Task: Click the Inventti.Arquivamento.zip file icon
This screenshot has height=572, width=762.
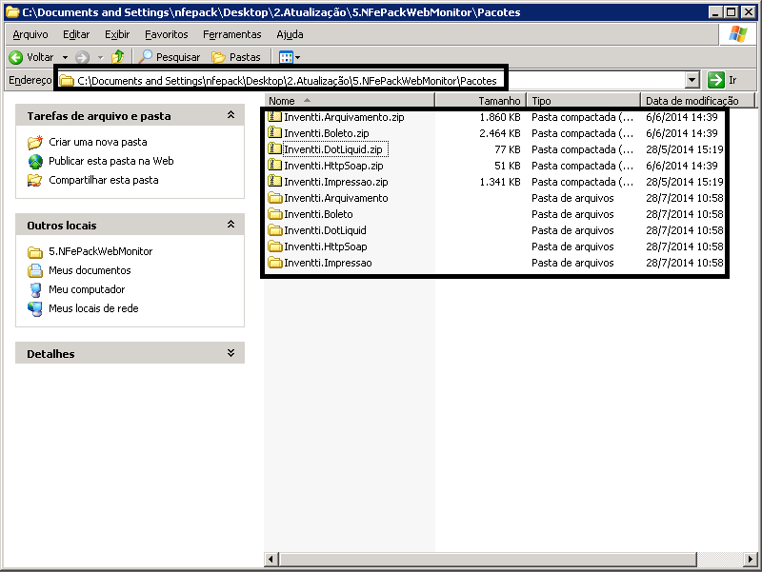Action: (x=275, y=117)
